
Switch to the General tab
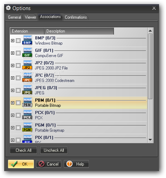(x=14, y=17)
